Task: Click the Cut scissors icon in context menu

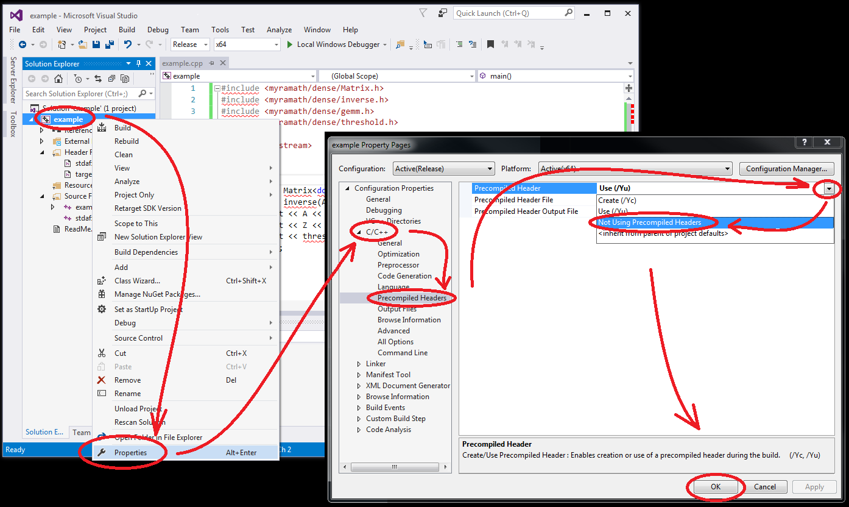Action: click(x=102, y=353)
